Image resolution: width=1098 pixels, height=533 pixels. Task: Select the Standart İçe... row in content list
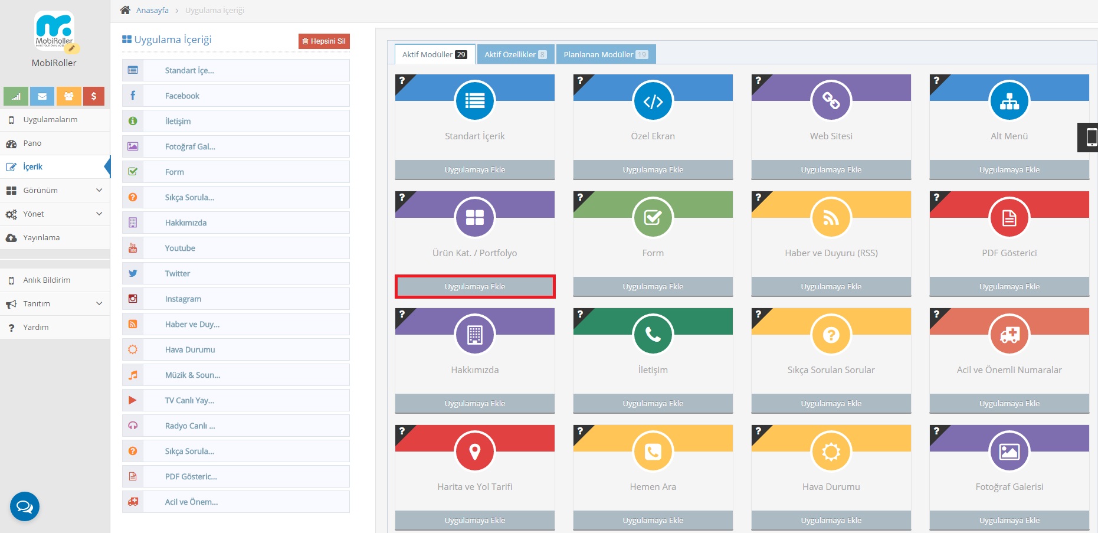236,70
